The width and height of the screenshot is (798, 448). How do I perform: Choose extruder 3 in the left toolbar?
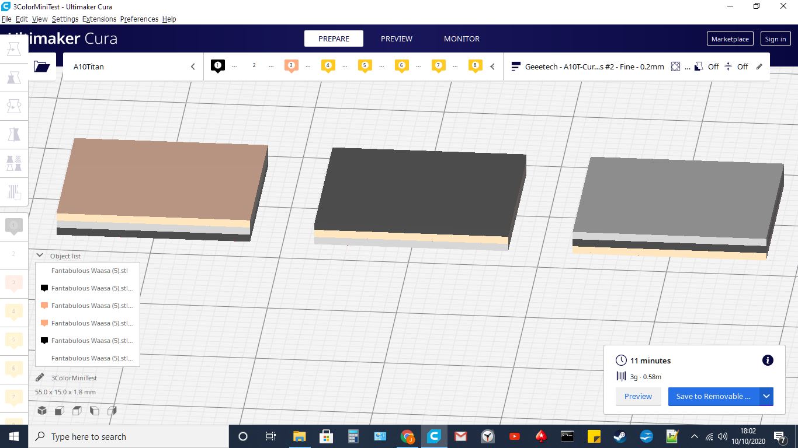(14, 283)
